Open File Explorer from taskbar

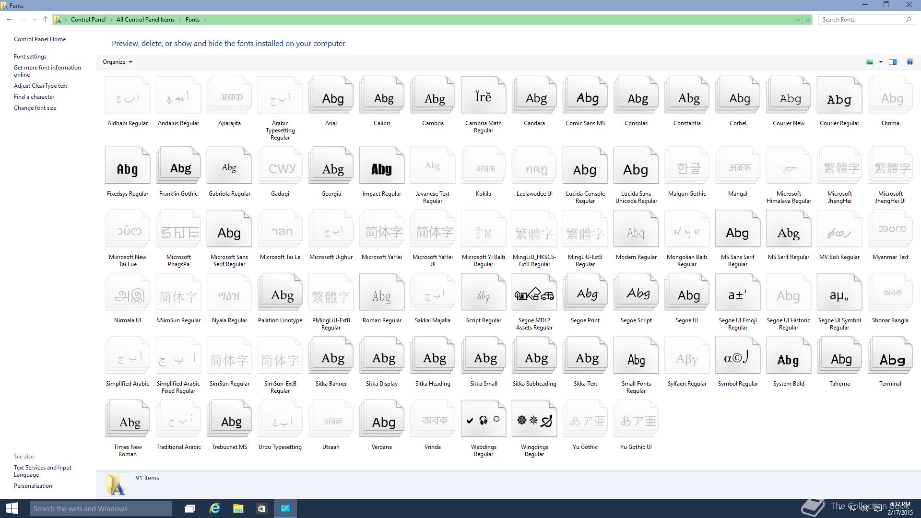tap(238, 508)
